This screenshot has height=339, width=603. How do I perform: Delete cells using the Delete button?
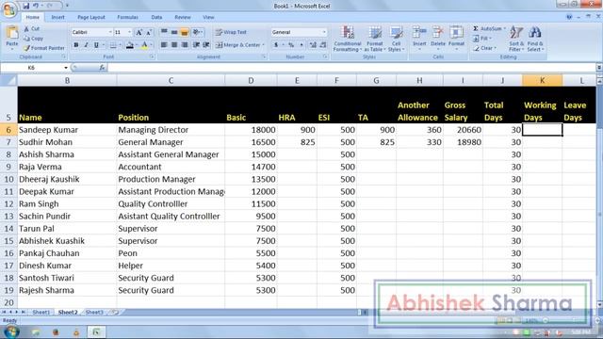[437, 38]
